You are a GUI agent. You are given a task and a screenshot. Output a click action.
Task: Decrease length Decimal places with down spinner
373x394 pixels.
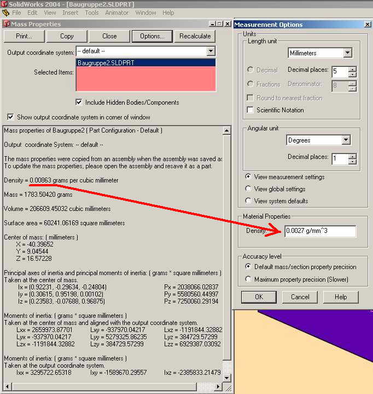(x=352, y=75)
